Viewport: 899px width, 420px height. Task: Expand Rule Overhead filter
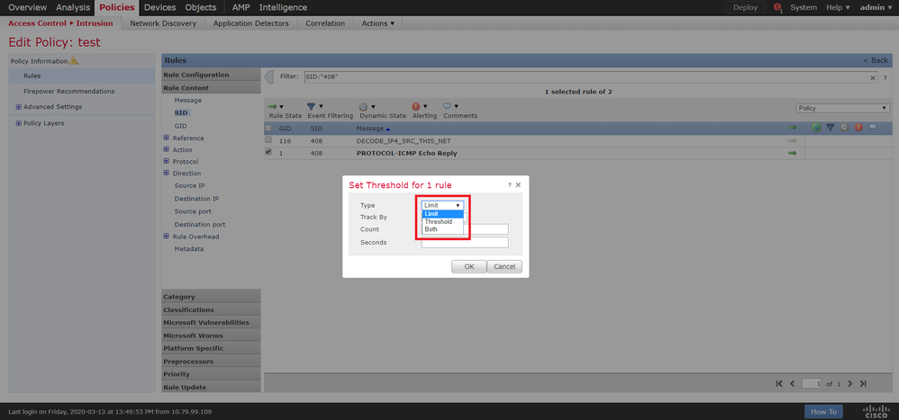(x=167, y=237)
